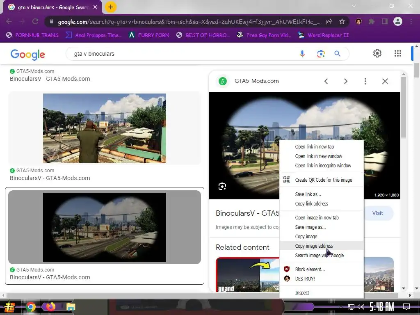Select Copy image address
Viewport: 420px width, 315px height.
(322, 246)
